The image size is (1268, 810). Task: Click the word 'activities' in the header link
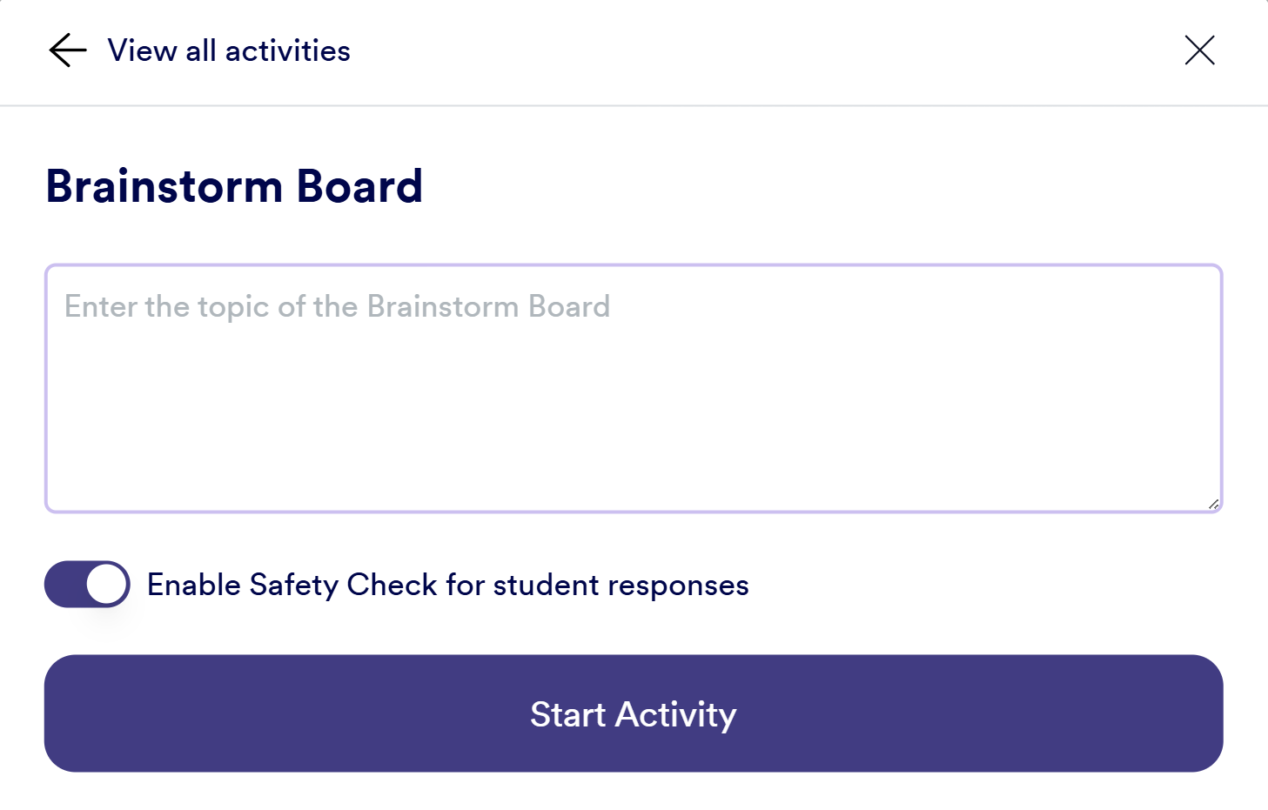coord(287,50)
